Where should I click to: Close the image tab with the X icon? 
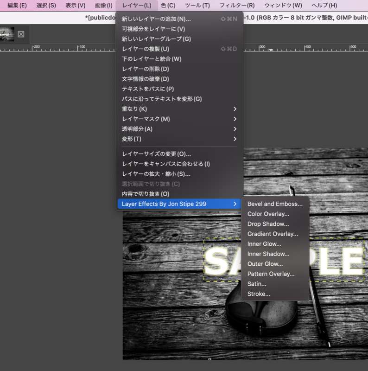tap(21, 34)
